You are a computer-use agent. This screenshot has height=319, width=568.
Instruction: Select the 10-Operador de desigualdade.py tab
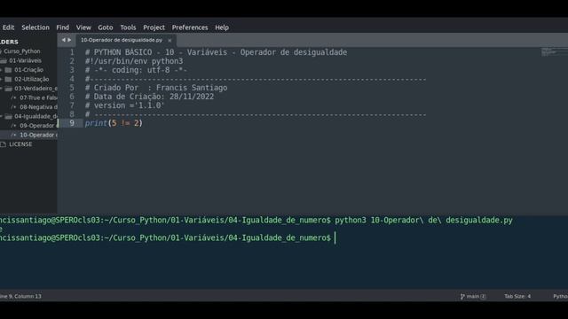[122, 40]
